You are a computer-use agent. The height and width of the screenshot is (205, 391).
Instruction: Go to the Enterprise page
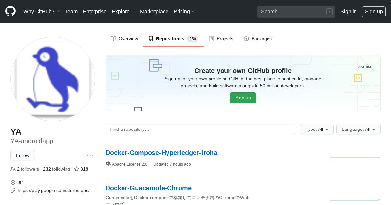94,11
